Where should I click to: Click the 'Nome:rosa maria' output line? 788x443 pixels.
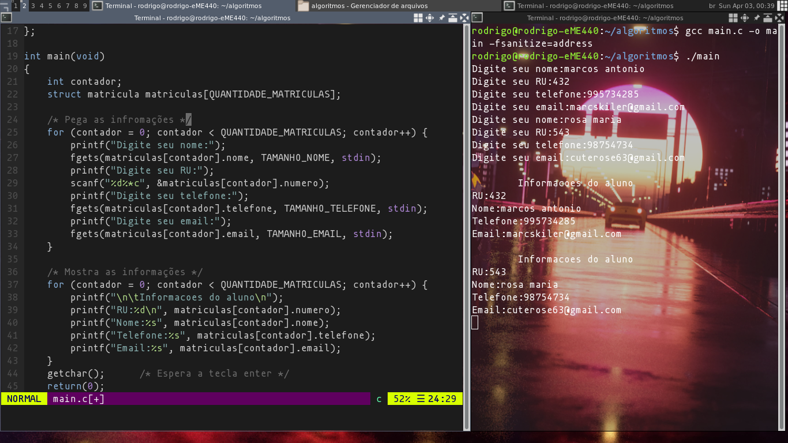515,285
